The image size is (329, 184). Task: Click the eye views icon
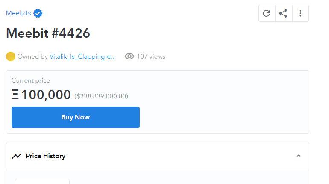pos(129,56)
